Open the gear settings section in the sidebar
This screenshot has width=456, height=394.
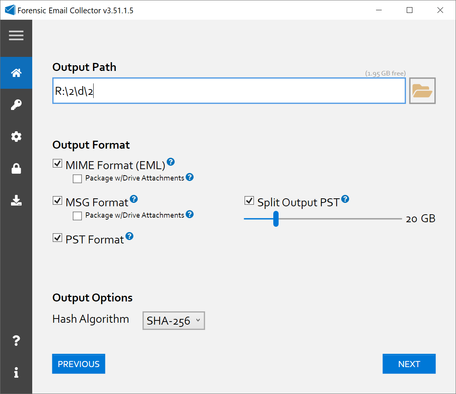click(16, 137)
